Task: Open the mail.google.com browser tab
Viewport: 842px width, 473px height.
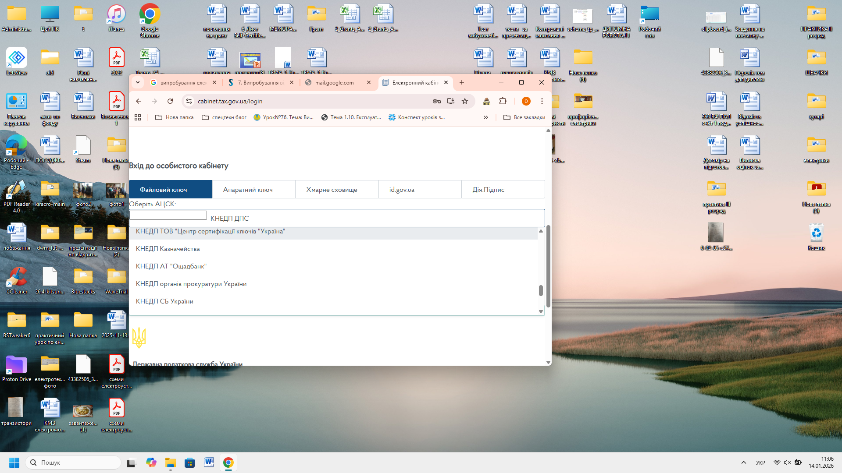Action: coord(334,82)
